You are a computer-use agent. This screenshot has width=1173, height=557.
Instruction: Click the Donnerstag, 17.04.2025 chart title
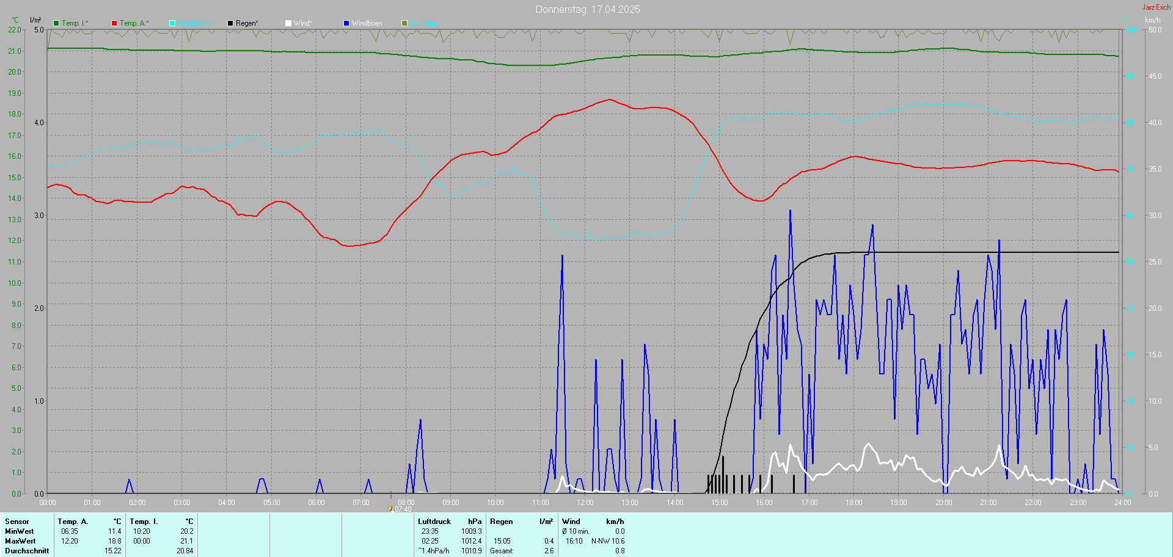[587, 9]
